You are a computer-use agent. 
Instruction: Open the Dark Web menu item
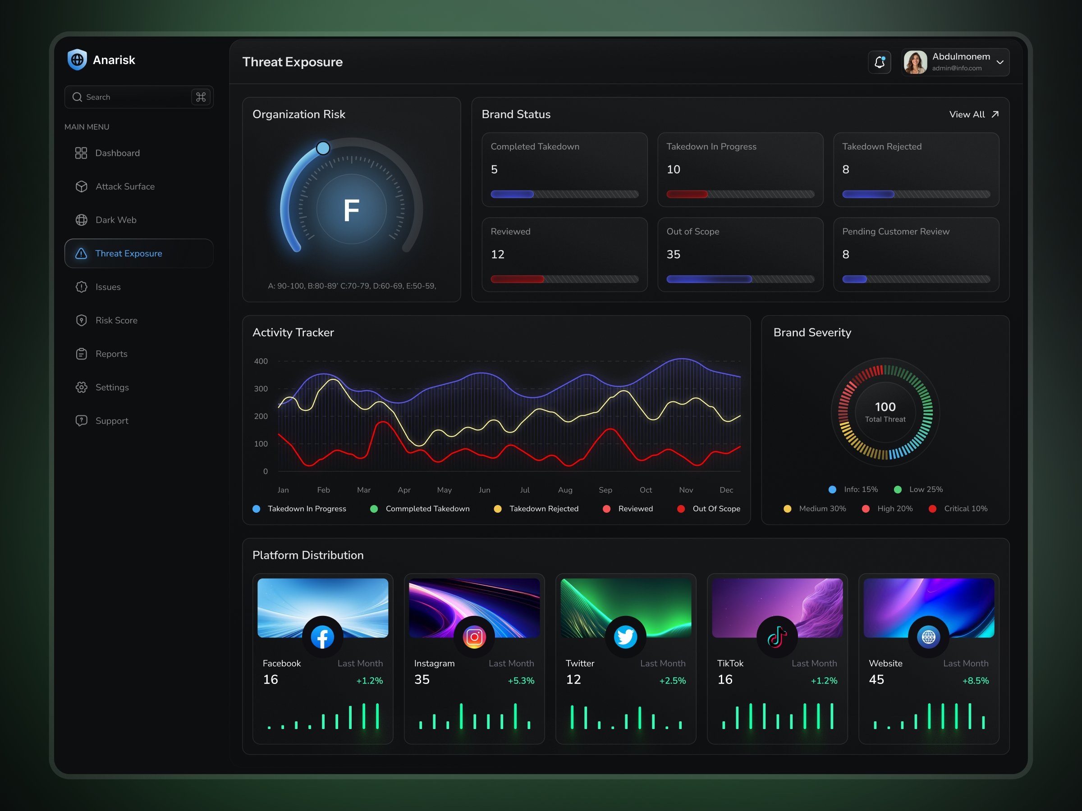pos(116,220)
